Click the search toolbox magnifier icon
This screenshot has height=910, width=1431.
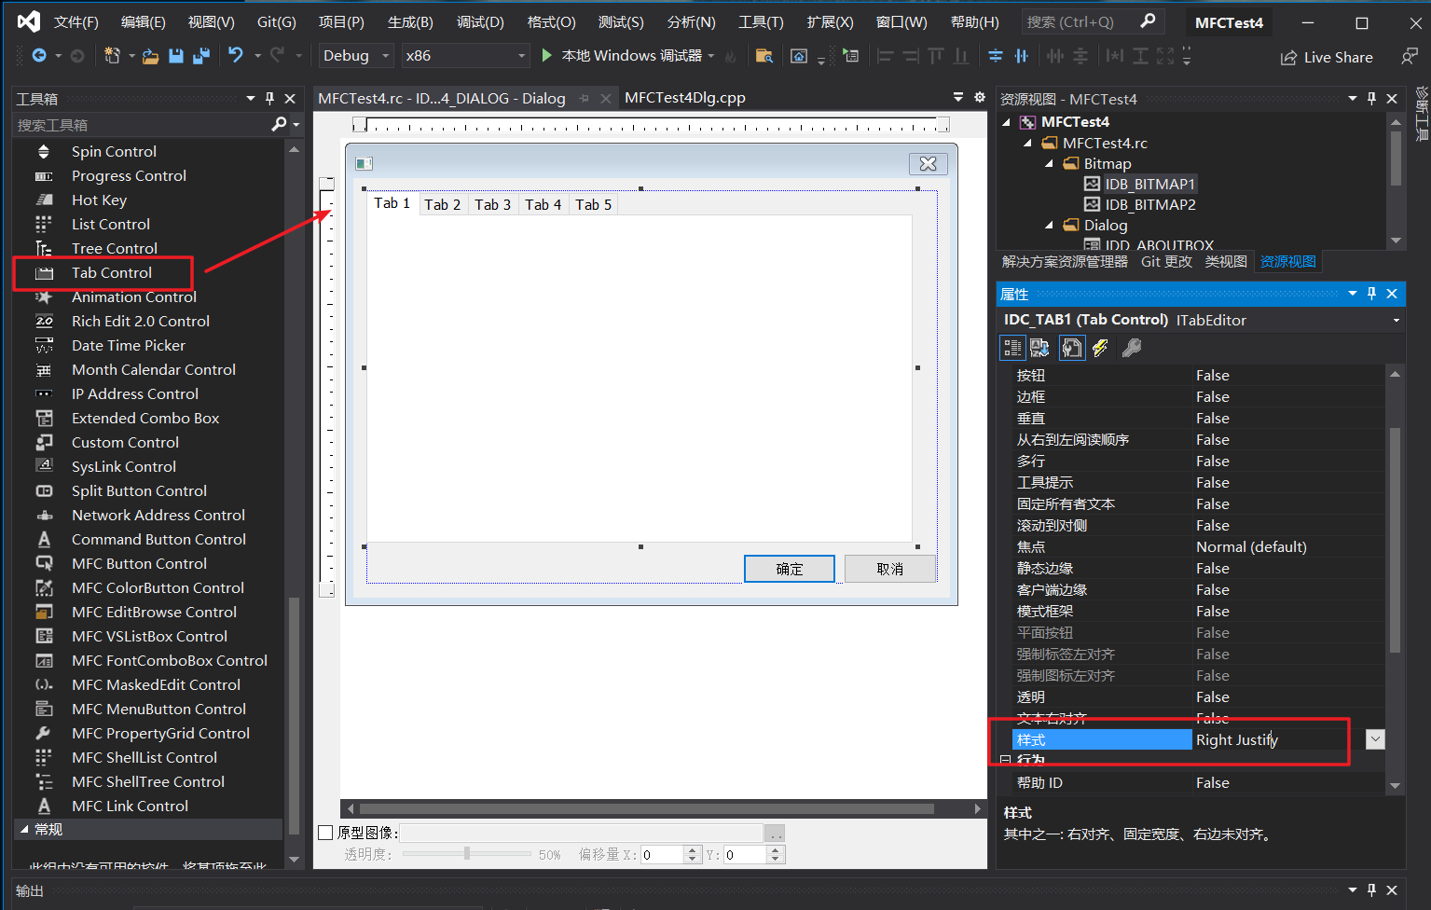(x=279, y=124)
